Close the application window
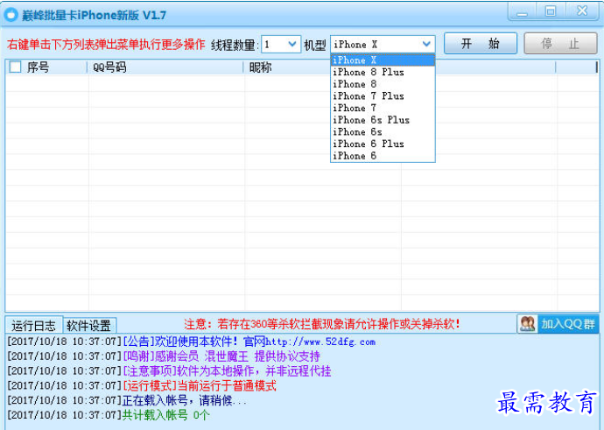This screenshot has width=604, height=430. click(582, 11)
